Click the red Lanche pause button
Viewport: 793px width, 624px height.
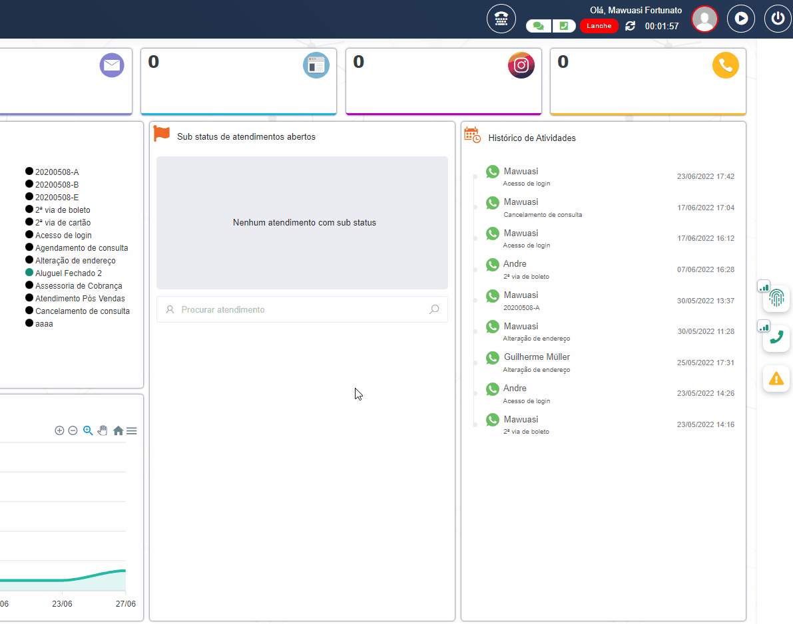coord(599,26)
